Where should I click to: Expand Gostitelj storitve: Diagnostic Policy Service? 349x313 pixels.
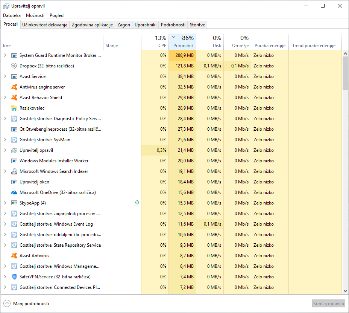click(5, 119)
